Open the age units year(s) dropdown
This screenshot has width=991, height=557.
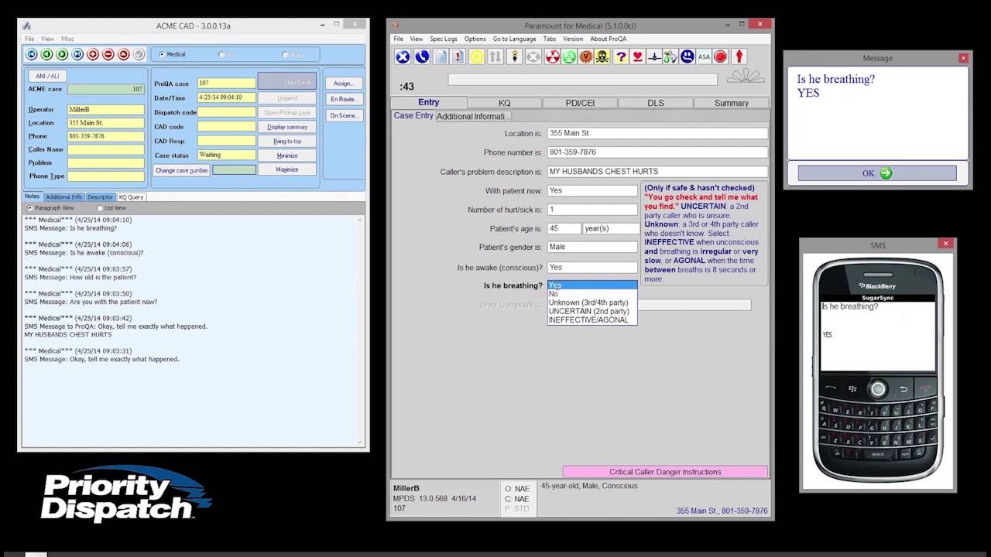(x=611, y=228)
